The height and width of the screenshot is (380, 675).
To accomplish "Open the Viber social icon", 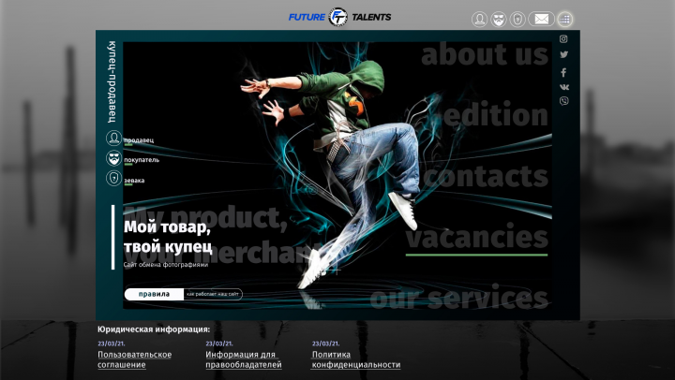I will (x=564, y=101).
